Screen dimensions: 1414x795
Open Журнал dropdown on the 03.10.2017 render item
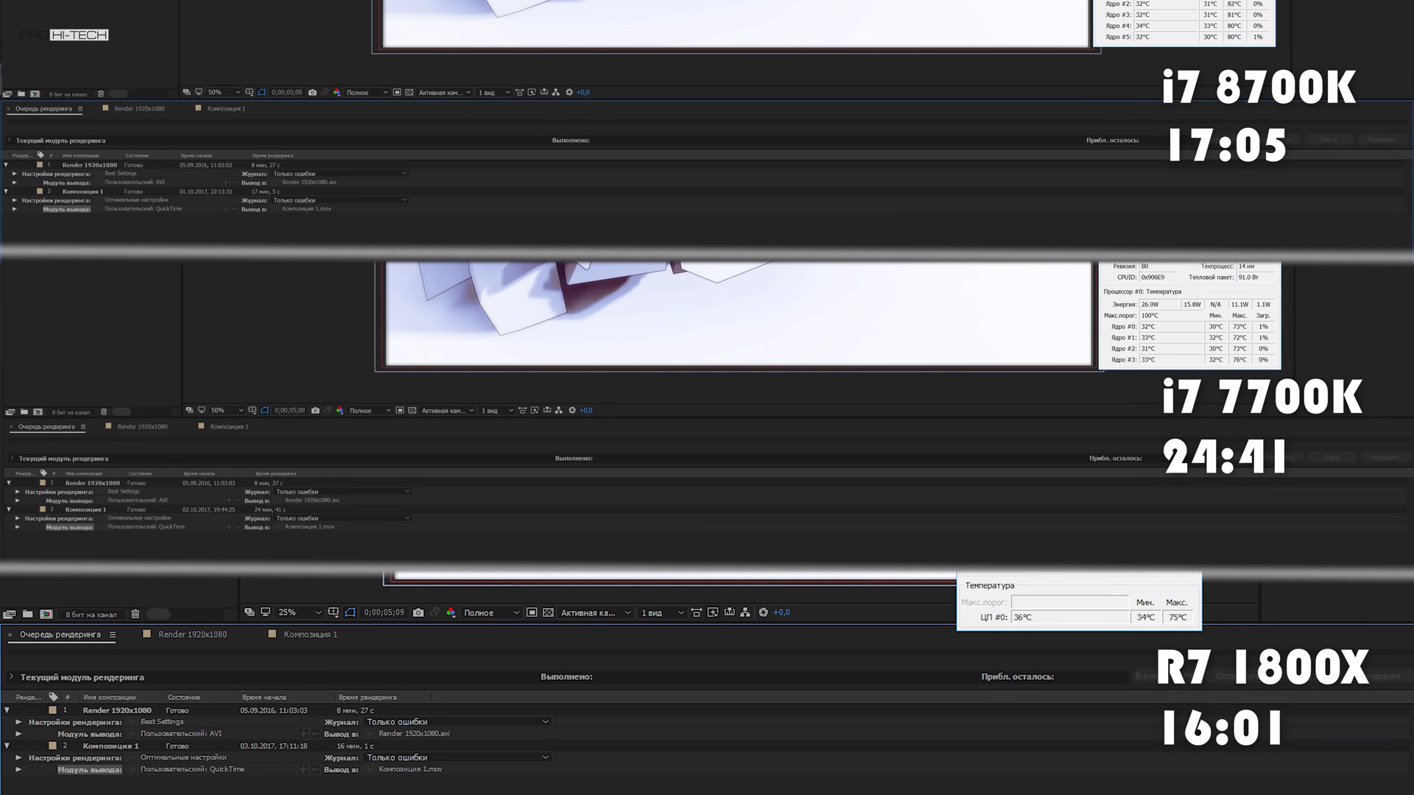point(457,757)
